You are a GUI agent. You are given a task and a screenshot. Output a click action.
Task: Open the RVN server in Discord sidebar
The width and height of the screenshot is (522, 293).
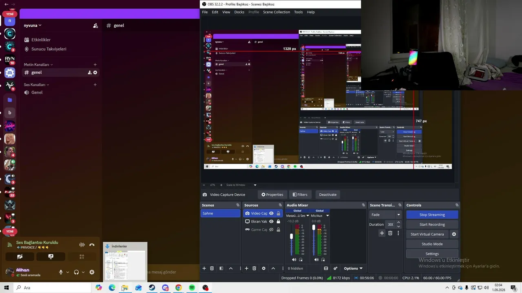click(10, 59)
